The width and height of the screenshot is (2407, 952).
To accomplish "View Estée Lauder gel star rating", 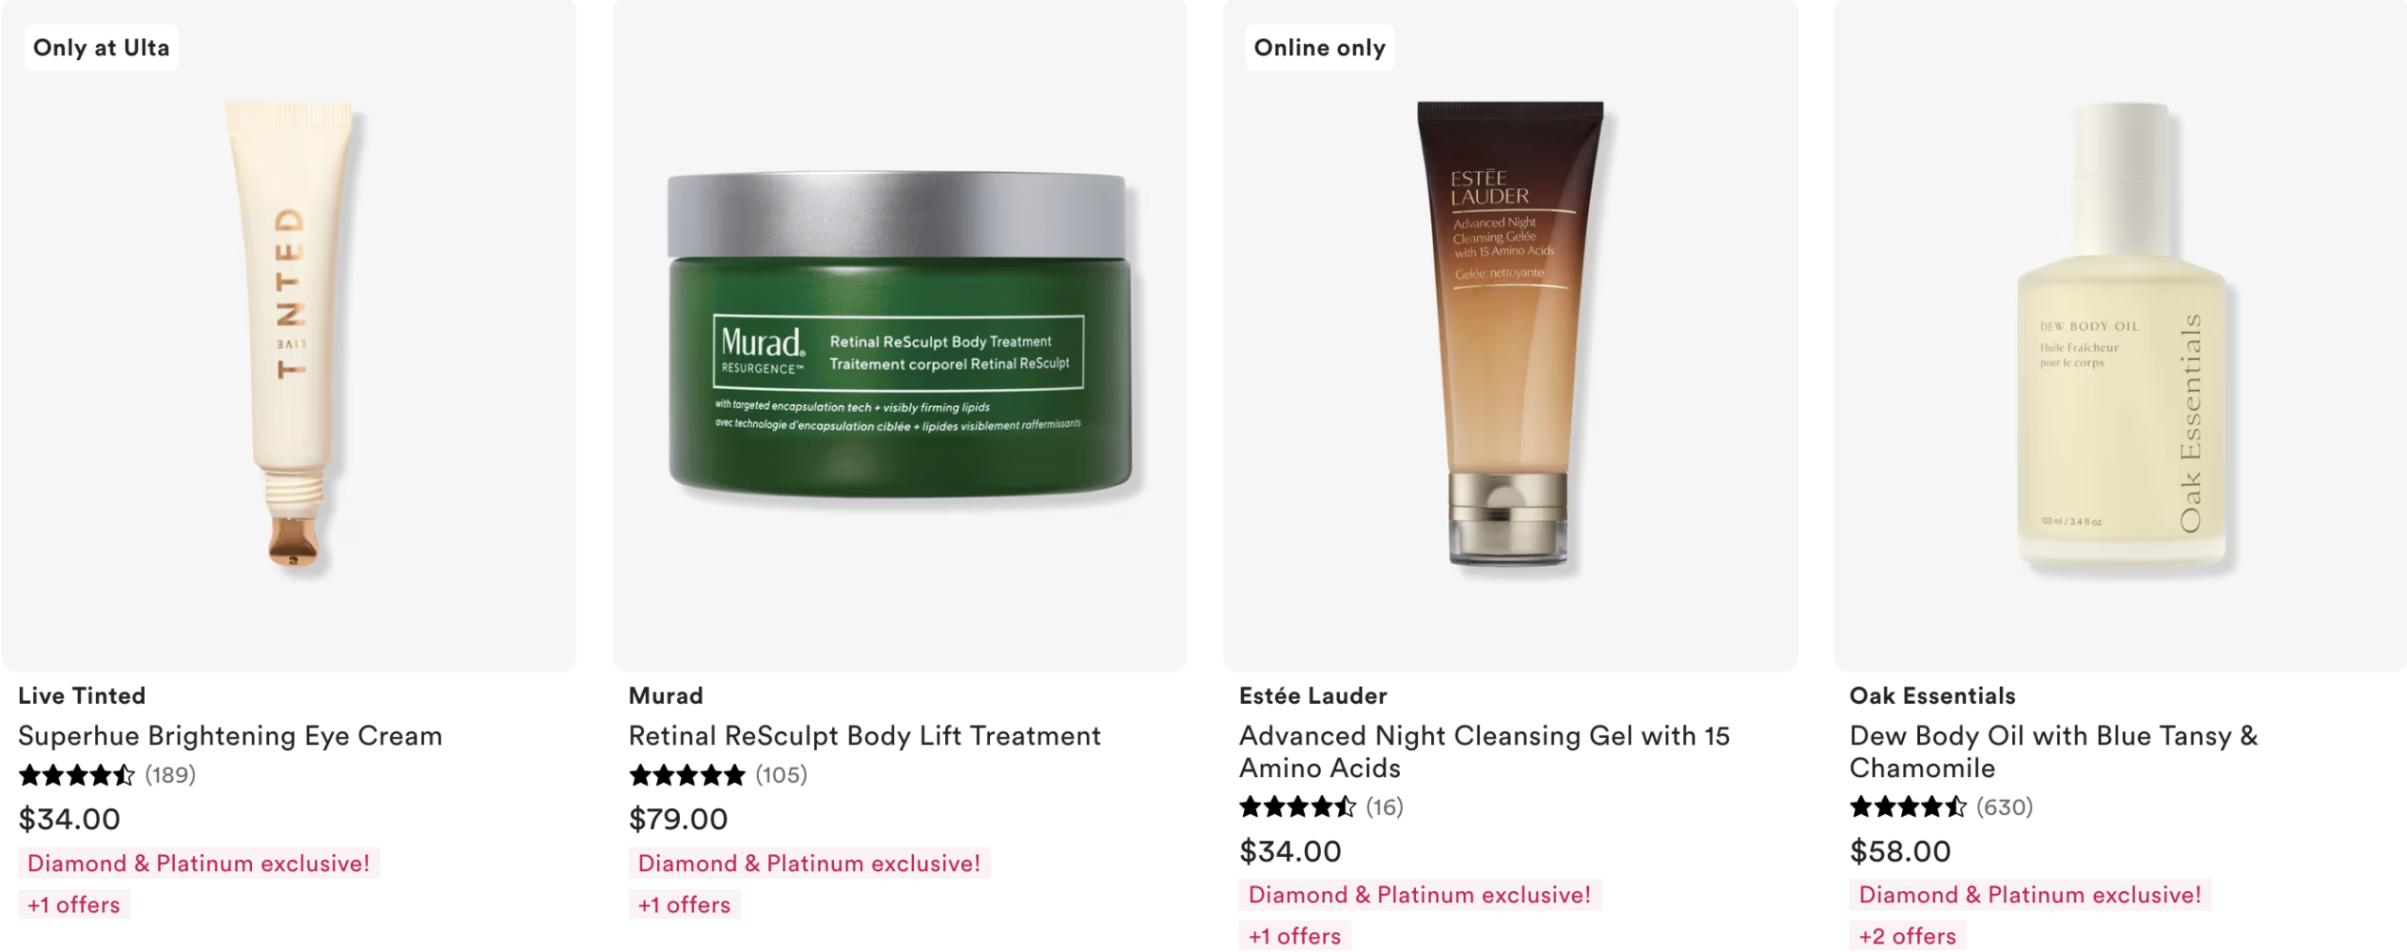I will [1298, 807].
